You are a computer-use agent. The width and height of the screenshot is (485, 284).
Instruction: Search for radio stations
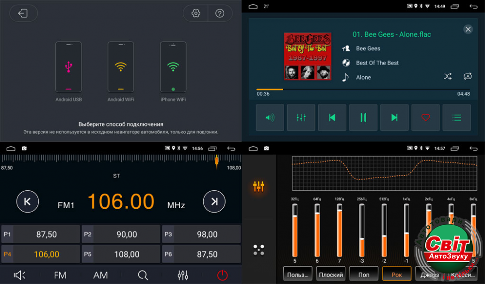(x=143, y=275)
